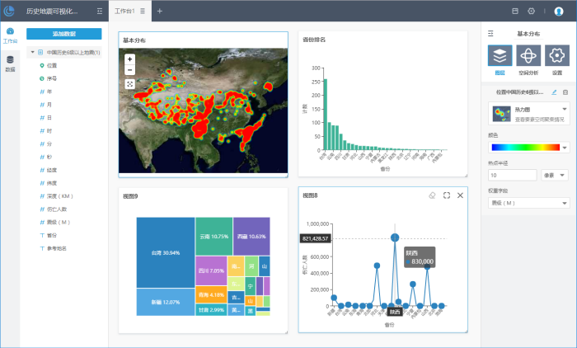The image size is (577, 348).
Task: Click the pencil edit icon for layer
Action: click(x=554, y=92)
